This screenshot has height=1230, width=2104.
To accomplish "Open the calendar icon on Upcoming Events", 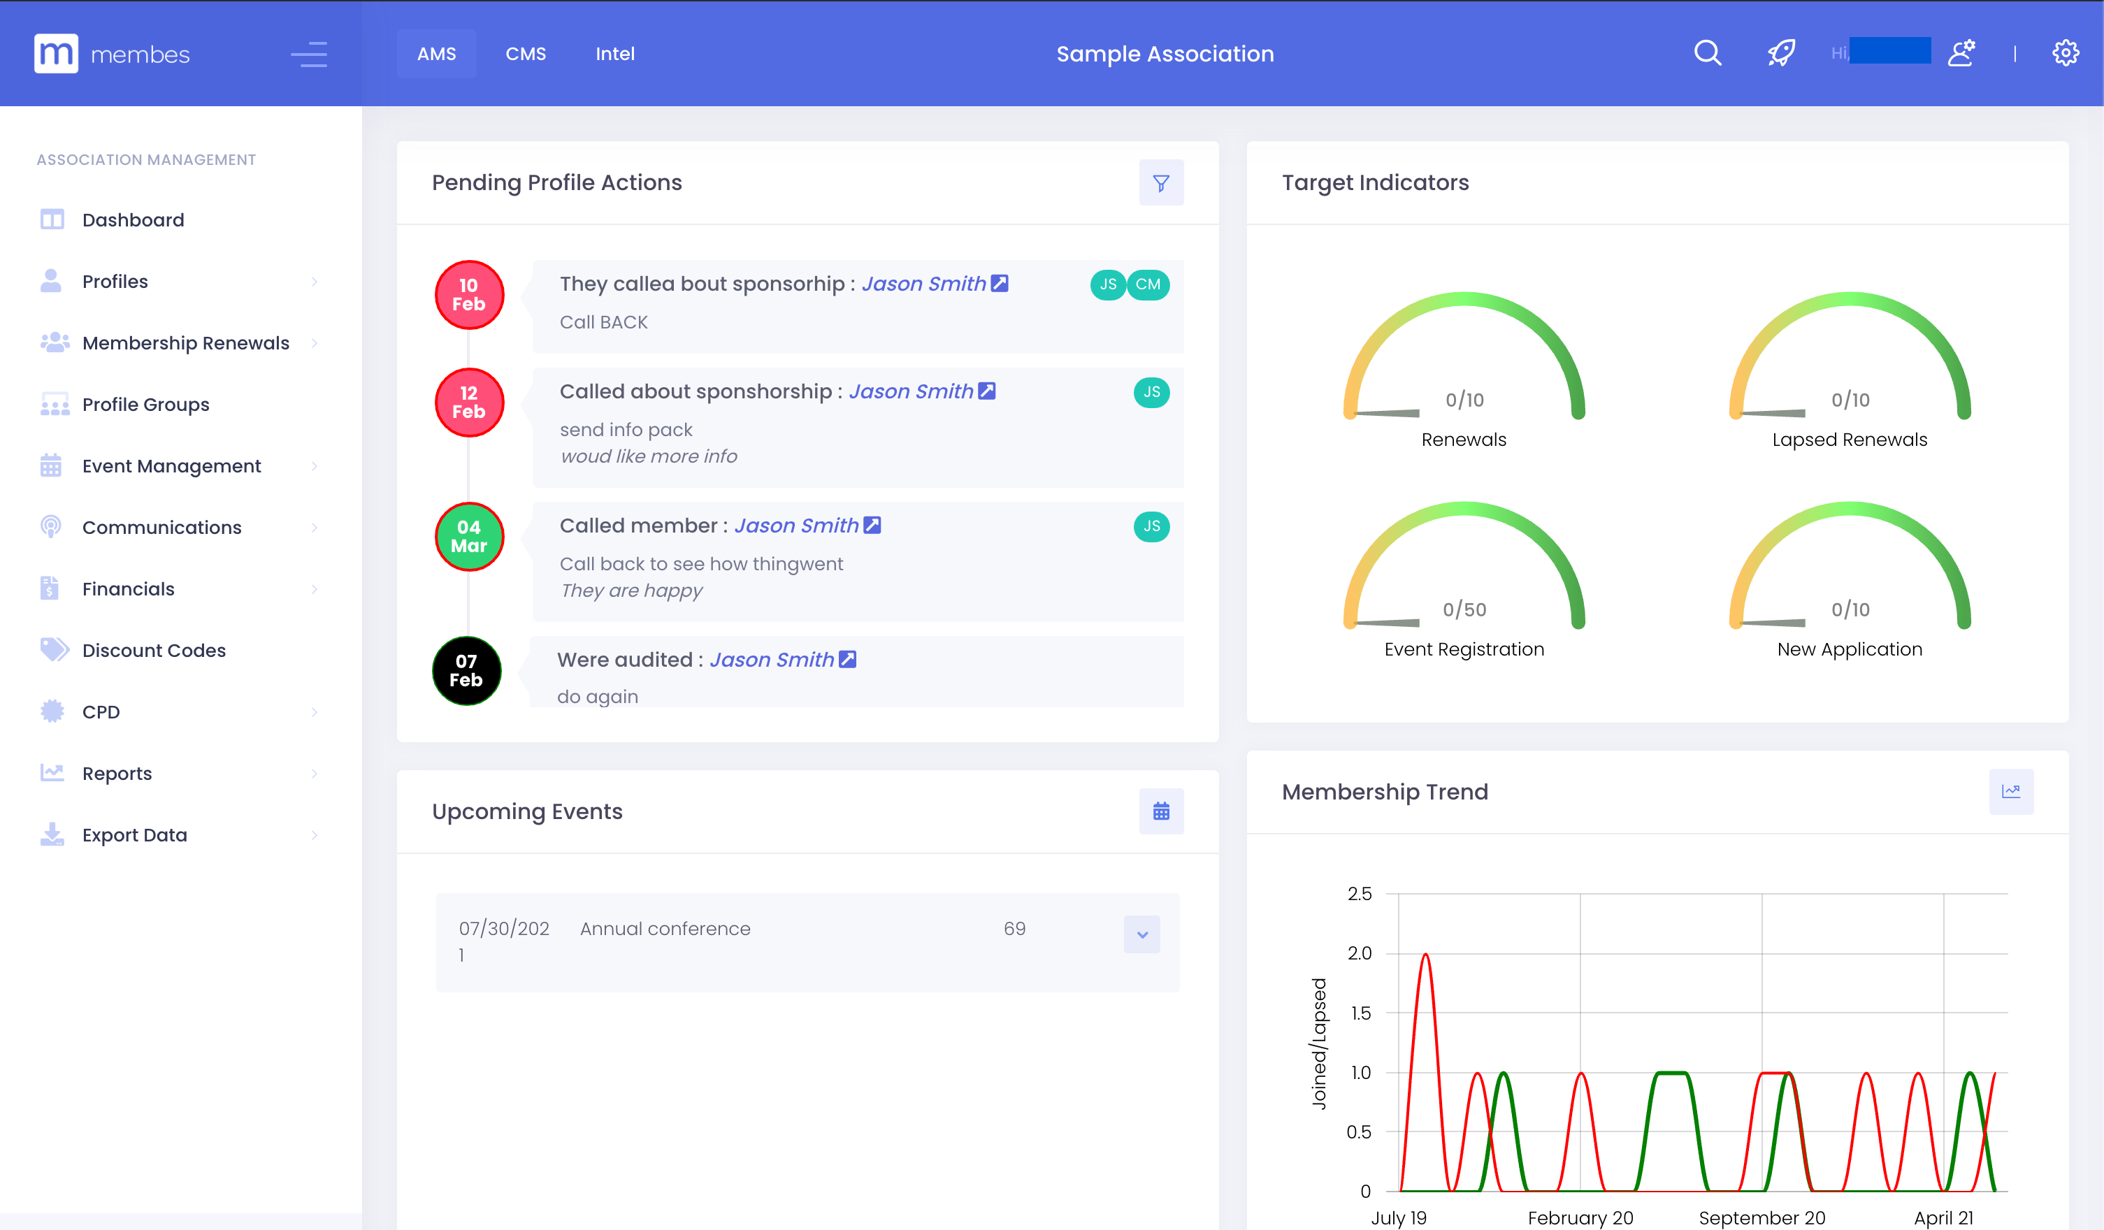I will 1161,811.
